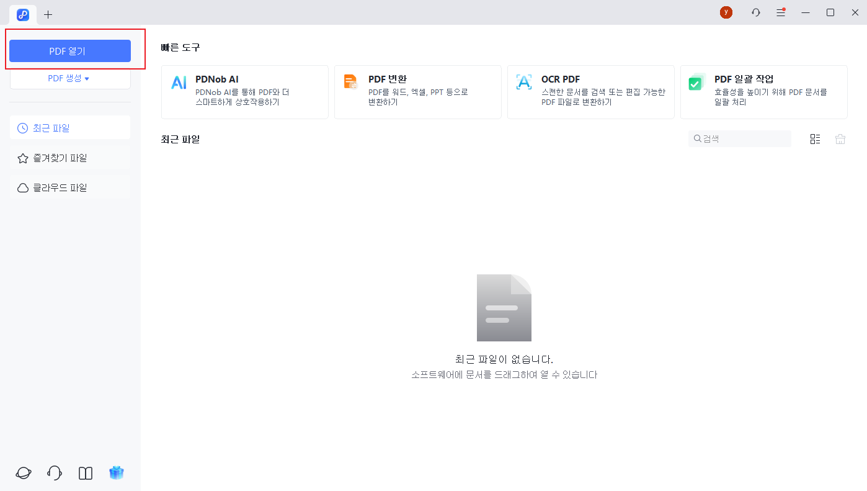Click the trash icon near recent files
Image resolution: width=867 pixels, height=491 pixels.
840,138
